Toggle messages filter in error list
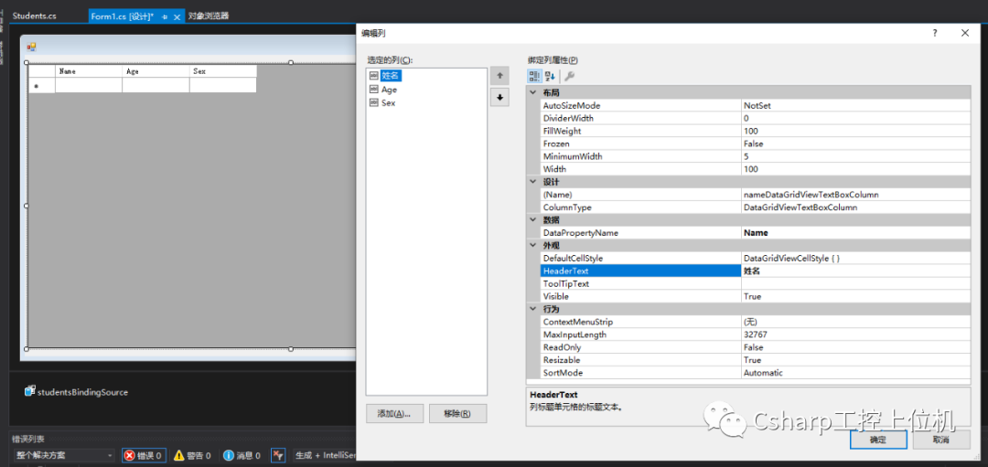Image resolution: width=988 pixels, height=467 pixels. pos(242,455)
